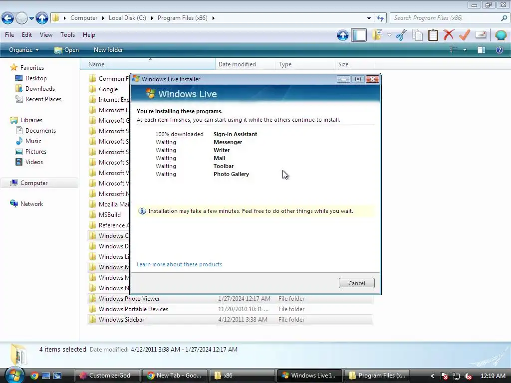Cancel the Windows Live installation
Viewport: 511px width, 383px height.
pyautogui.click(x=356, y=283)
